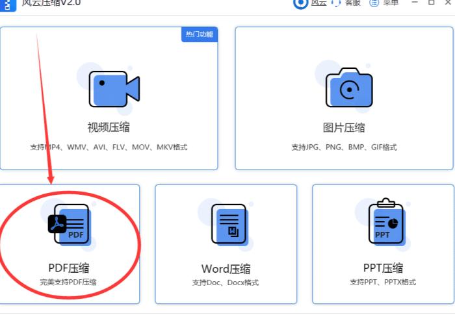Open the 视频压缩 label

(109, 127)
